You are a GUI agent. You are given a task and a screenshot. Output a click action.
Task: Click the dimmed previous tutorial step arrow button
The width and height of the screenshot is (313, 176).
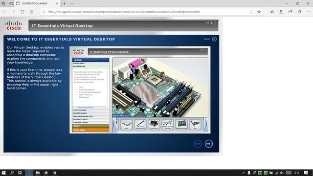click(198, 144)
